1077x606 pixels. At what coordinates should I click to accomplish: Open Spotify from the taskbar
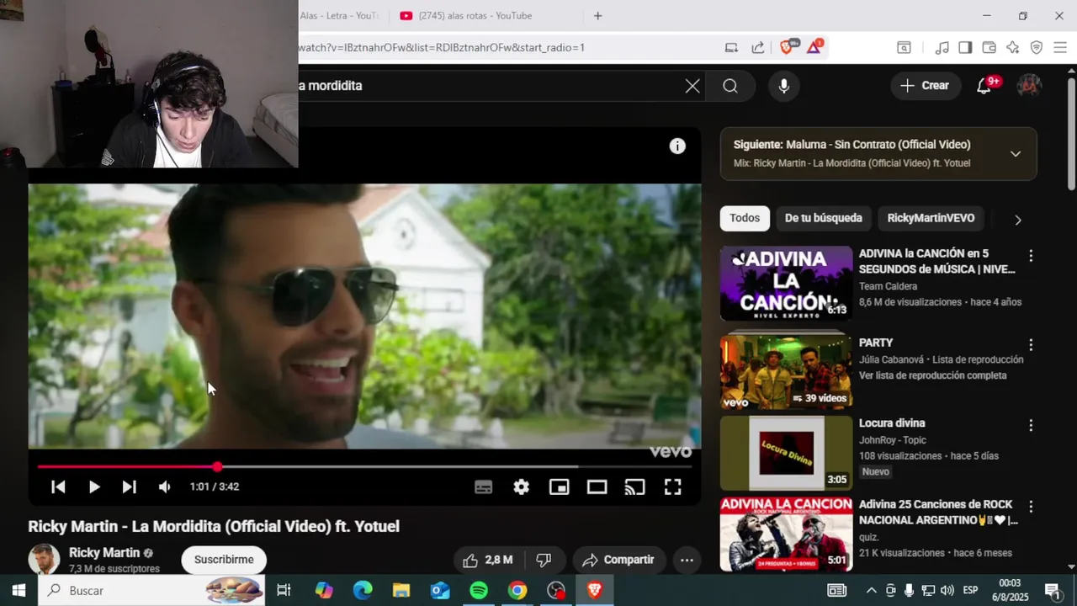pos(479,591)
